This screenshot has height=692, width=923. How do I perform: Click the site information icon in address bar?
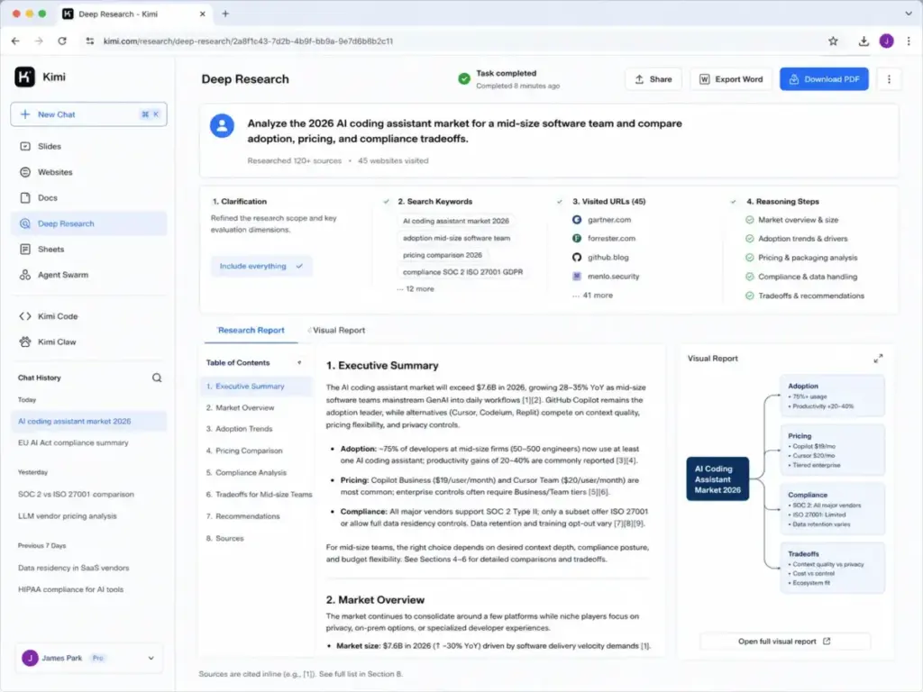[89, 41]
